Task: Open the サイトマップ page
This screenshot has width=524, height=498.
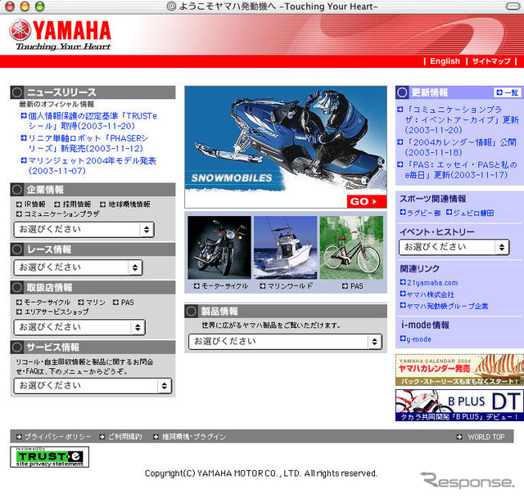Action: [x=491, y=61]
